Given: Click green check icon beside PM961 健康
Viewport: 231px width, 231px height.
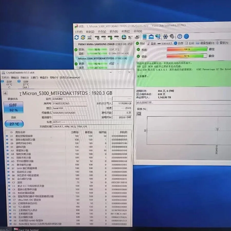Looking at the screenshot, I should pyautogui.click(x=76, y=50).
